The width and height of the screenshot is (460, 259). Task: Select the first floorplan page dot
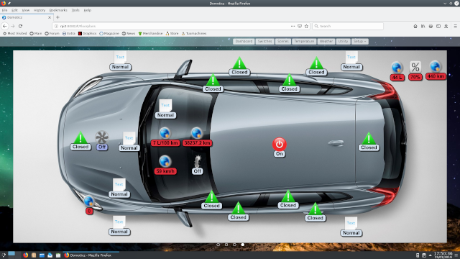[x=218, y=245]
